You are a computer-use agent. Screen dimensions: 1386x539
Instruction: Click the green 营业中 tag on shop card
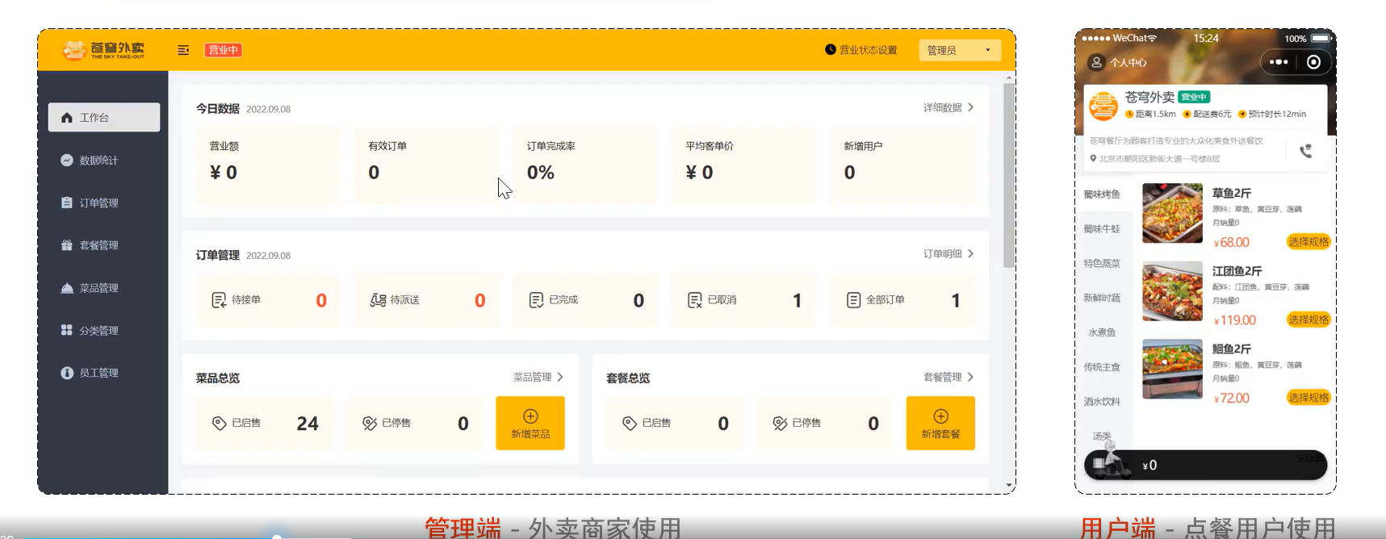pos(1194,97)
